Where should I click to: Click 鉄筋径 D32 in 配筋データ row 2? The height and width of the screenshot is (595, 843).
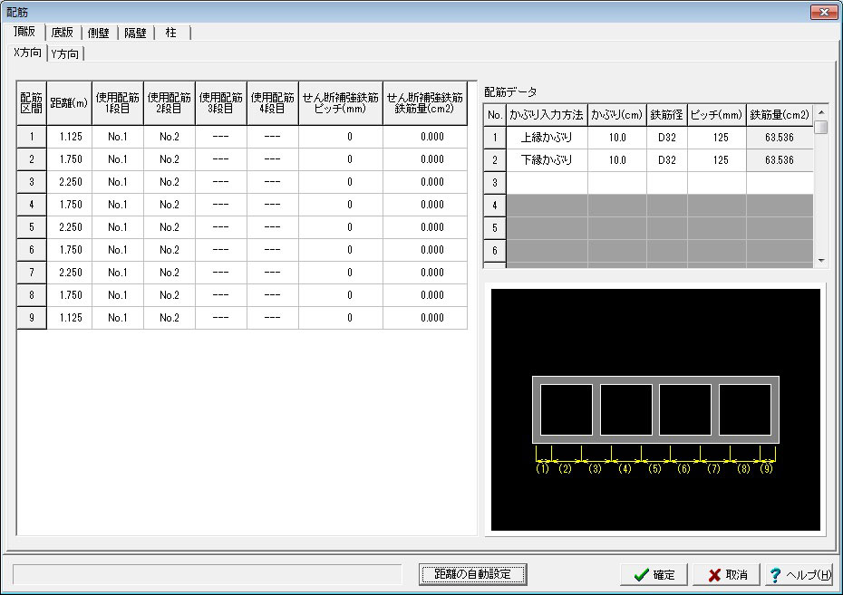pyautogui.click(x=667, y=160)
